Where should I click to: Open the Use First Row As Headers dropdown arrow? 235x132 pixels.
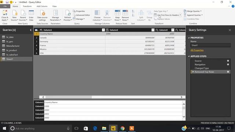tap(180, 15)
